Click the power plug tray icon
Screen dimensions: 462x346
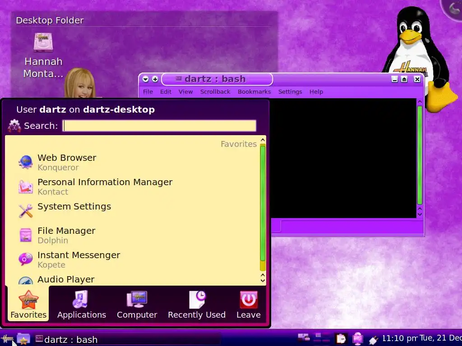[x=373, y=340]
